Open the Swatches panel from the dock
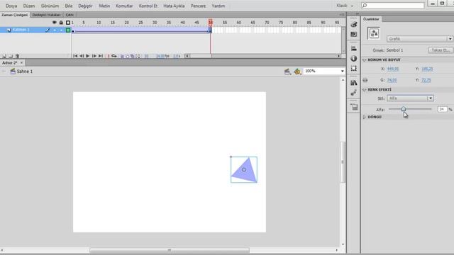The width and height of the screenshot is (454, 255). click(353, 35)
